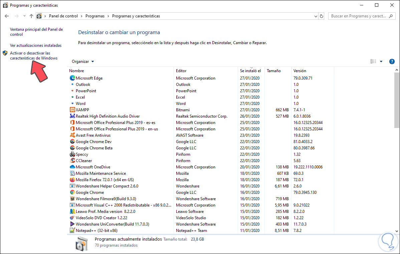Select the Word program row
400x254 pixels.
pos(200,104)
